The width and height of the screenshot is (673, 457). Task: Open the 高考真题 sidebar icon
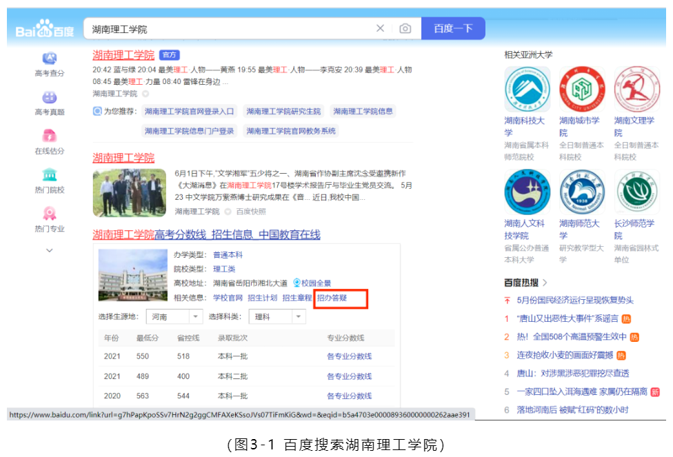pos(50,97)
